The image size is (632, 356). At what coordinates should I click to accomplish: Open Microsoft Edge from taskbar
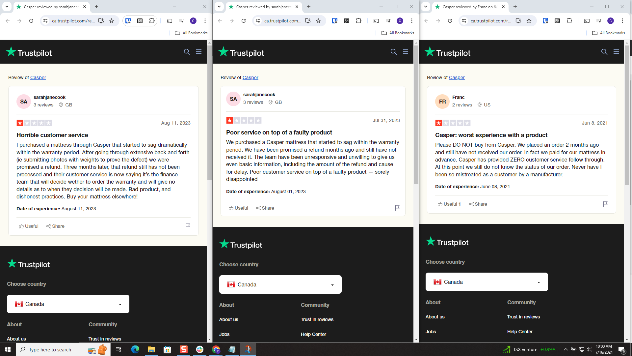135,349
